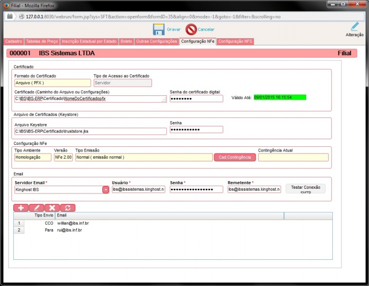Screen dimensions: 369x286
Task: Click the Gravar text link
Action: tap(174, 30)
